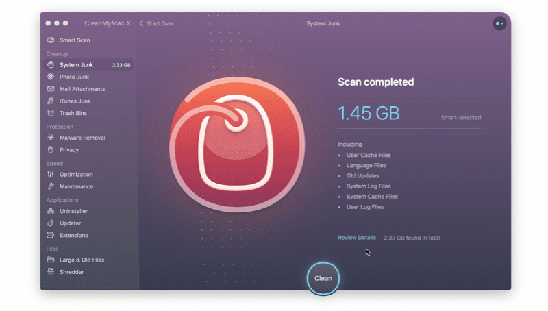Screen dimensions: 548x311
Task: Click the CleanMyMac X app name
Action: tap(108, 23)
